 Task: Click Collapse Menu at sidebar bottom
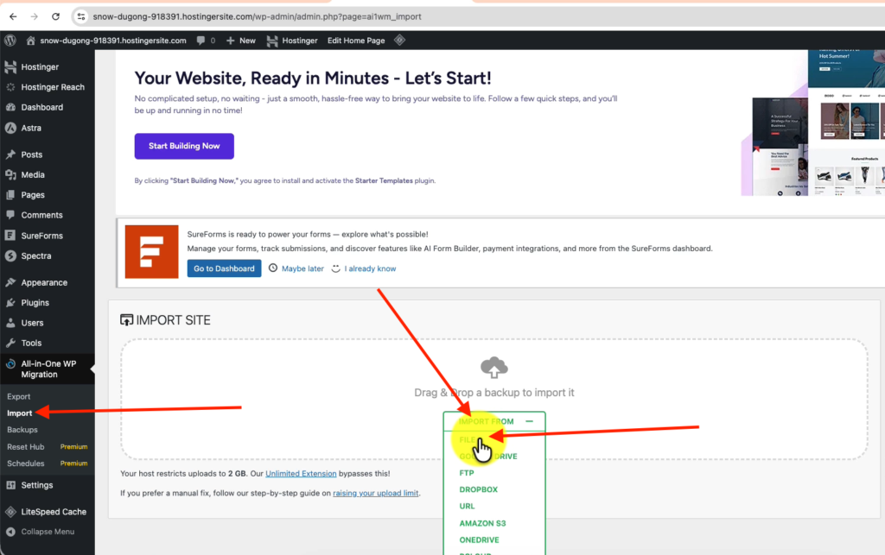47,532
